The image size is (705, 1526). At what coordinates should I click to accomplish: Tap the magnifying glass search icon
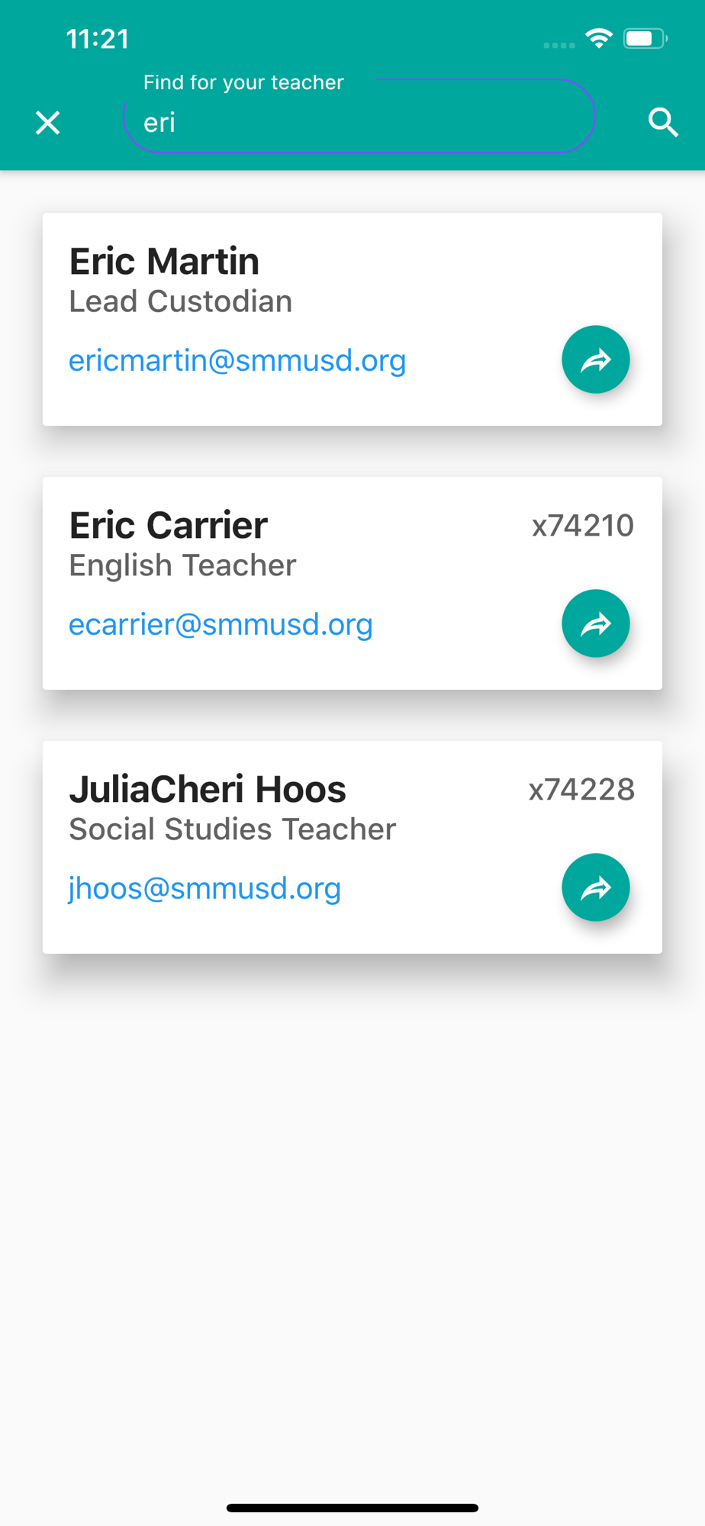(663, 122)
